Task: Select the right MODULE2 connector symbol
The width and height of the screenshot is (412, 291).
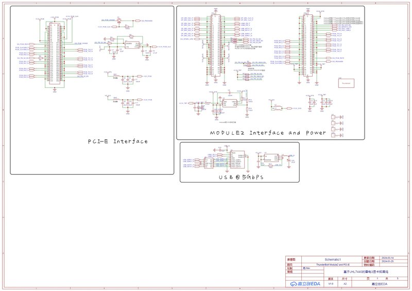Action: point(307,46)
